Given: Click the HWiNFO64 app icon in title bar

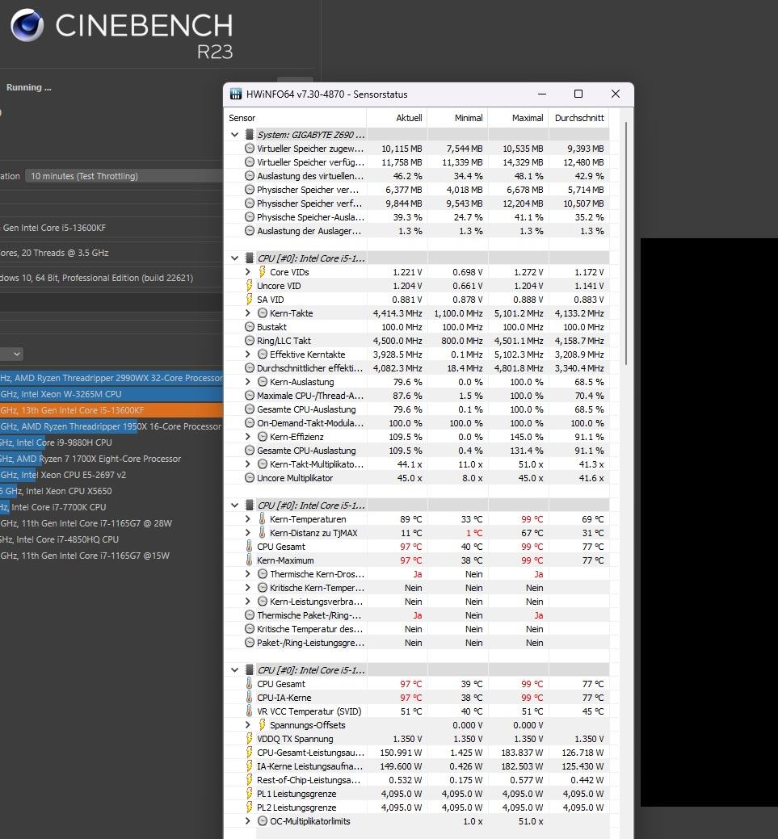Looking at the screenshot, I should click(x=236, y=94).
